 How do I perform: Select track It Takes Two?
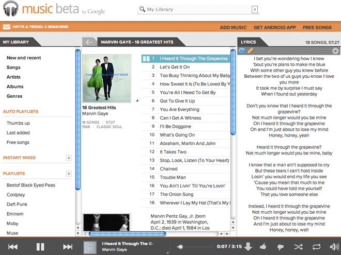tap(185, 152)
